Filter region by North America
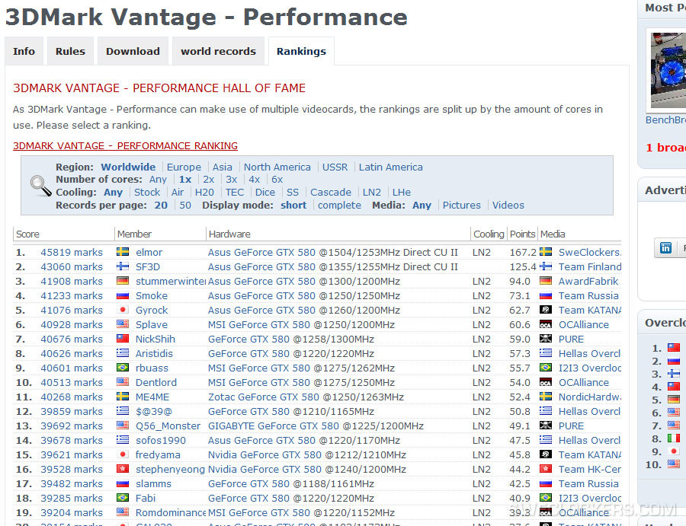The image size is (686, 526). tap(277, 167)
